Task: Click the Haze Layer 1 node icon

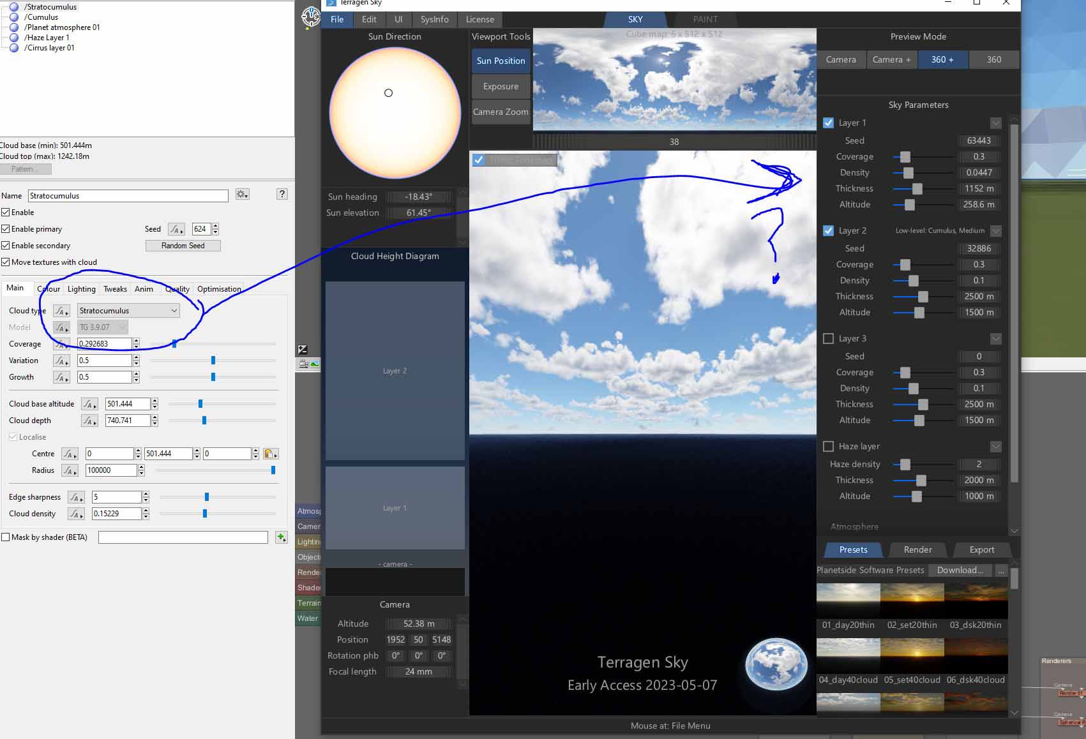Action: point(13,38)
